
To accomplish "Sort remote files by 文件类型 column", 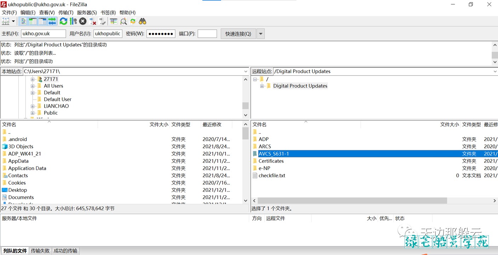I will tap(471, 124).
